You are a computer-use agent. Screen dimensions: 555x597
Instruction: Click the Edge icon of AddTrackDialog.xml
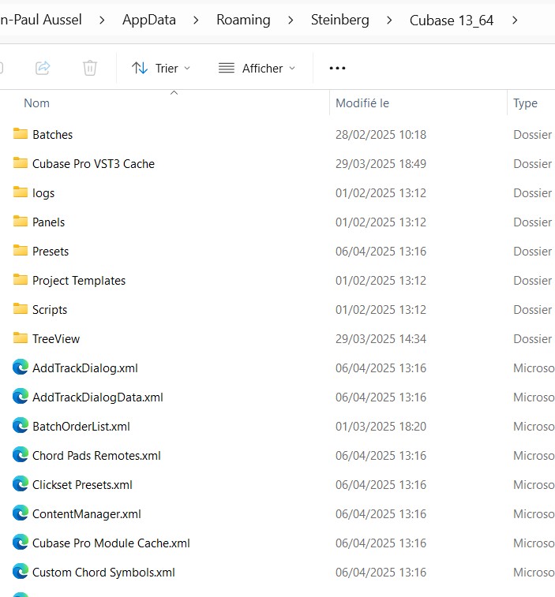pos(21,368)
